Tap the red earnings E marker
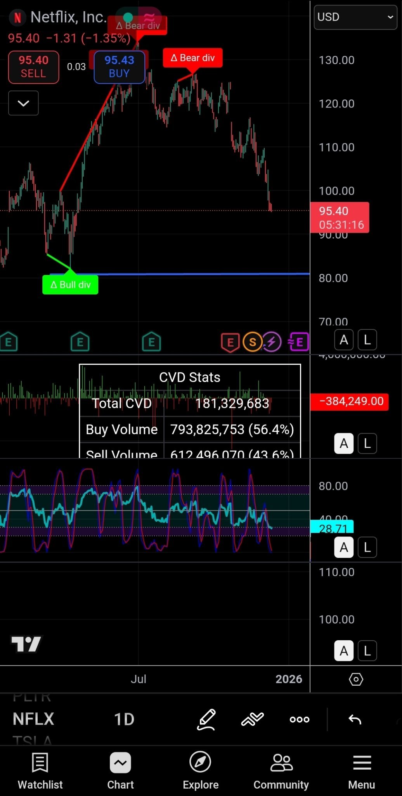402x796 pixels. click(x=230, y=343)
